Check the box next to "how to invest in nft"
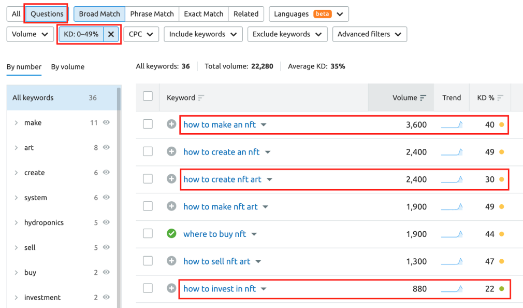Image resolution: width=523 pixels, height=308 pixels. pyautogui.click(x=148, y=289)
